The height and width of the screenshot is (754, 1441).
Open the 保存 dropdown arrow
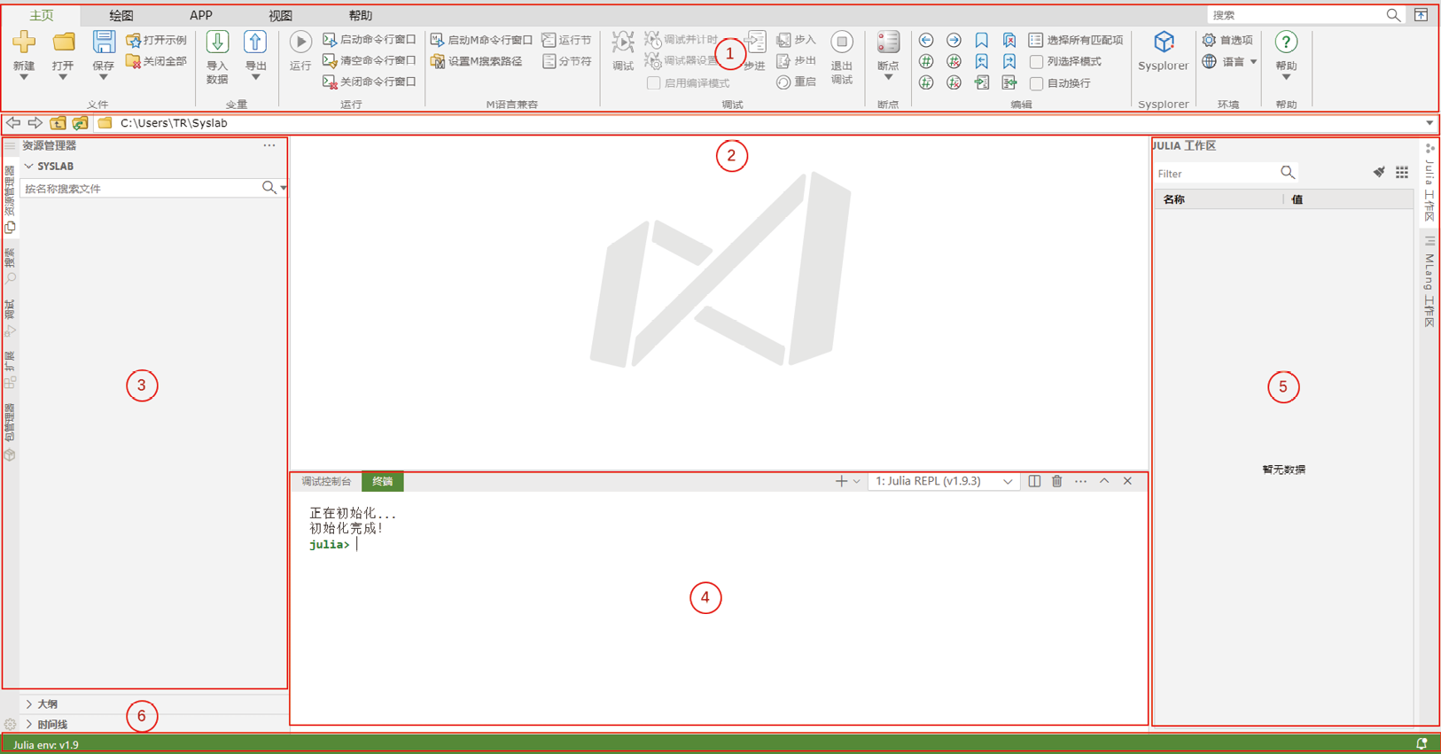(x=104, y=78)
